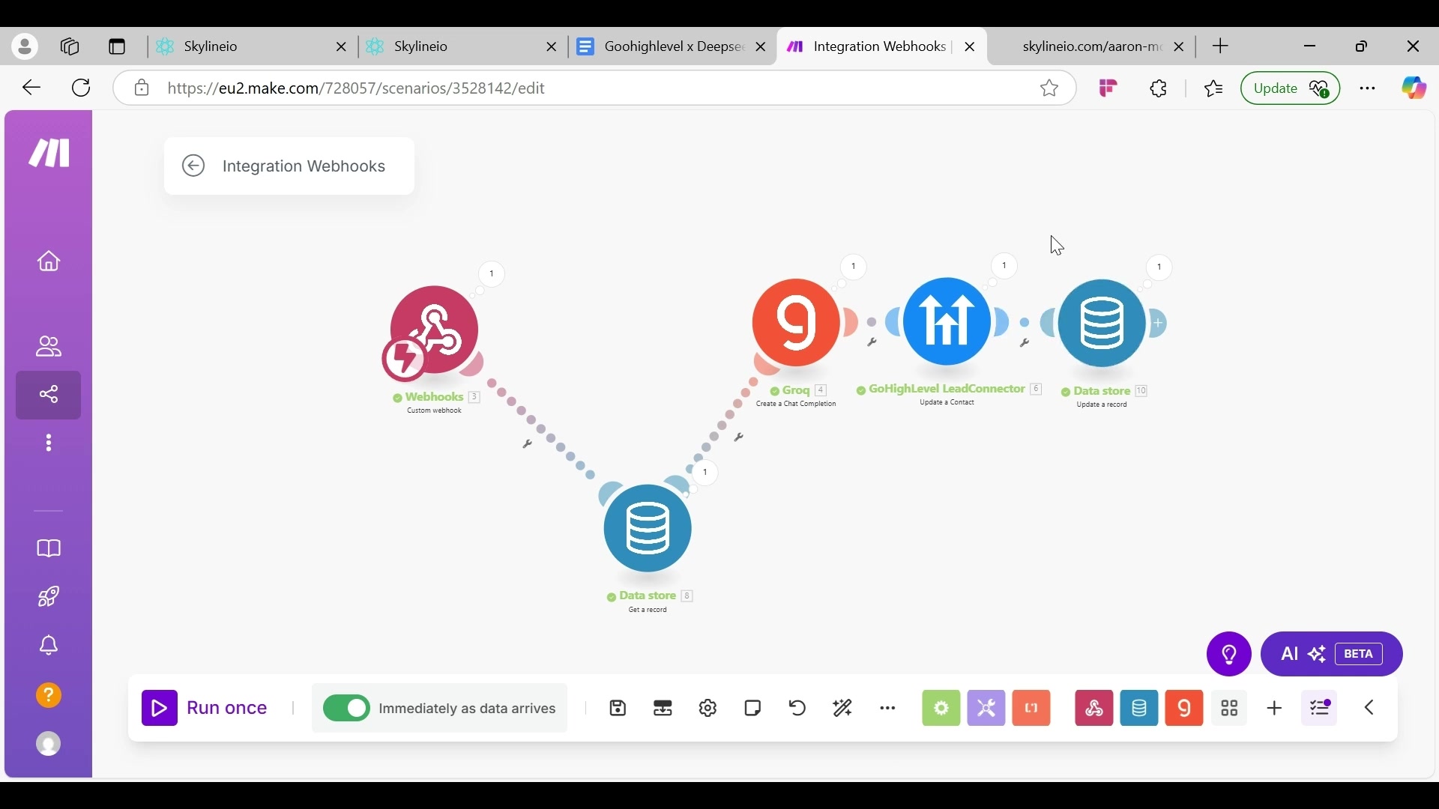Image resolution: width=1439 pixels, height=809 pixels.
Task: Close the Integration Webhooks tab
Action: point(971,47)
